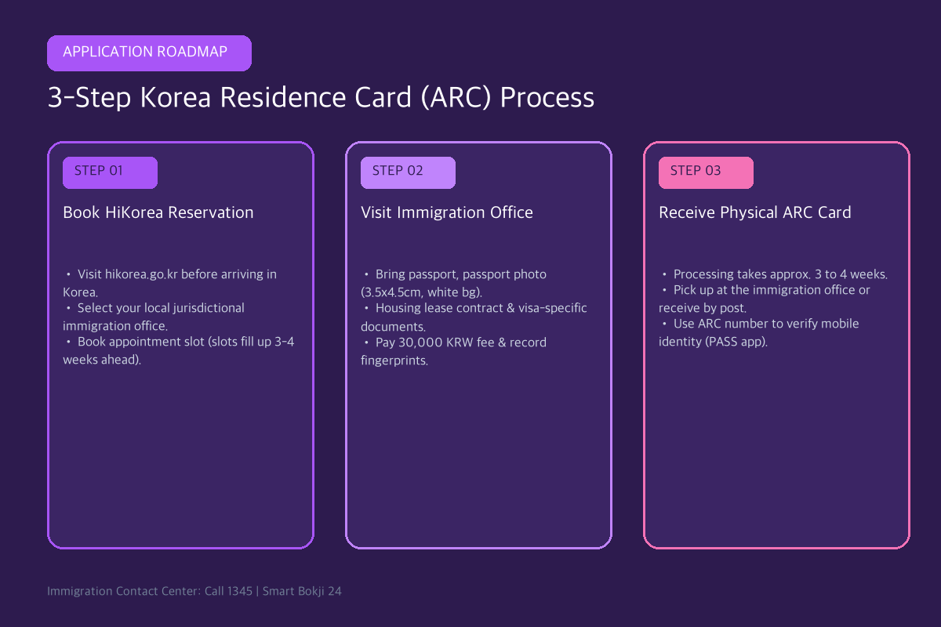Viewport: 941px width, 627px height.
Task: Click the bullet 'Visit hikorea.go.kr before arriving in Korea'
Action: [170, 283]
